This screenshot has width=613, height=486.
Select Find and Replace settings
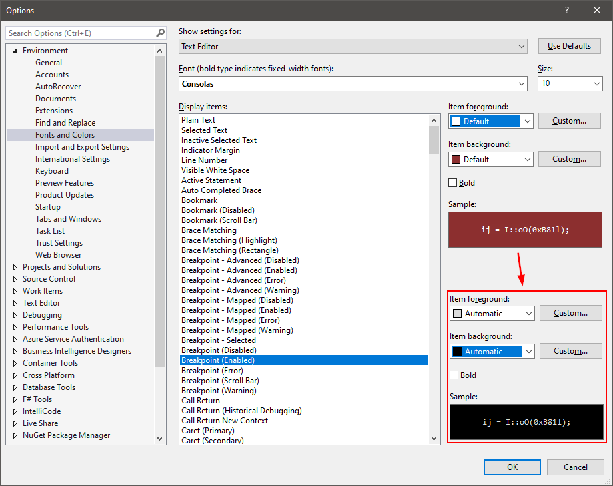(x=65, y=123)
